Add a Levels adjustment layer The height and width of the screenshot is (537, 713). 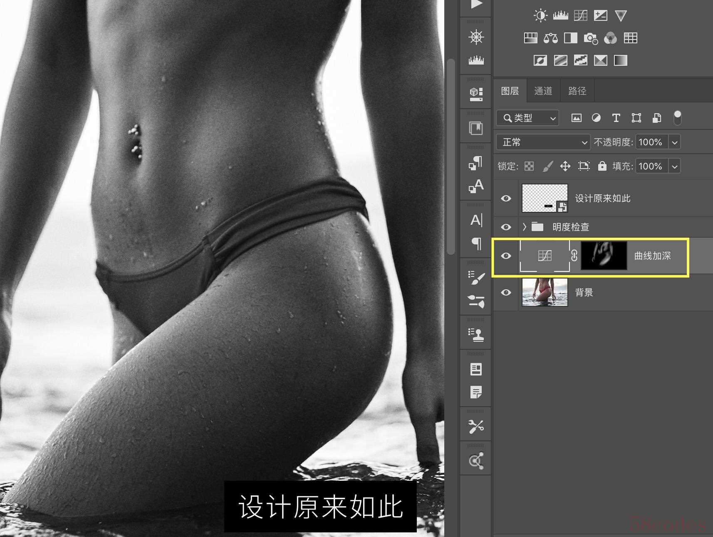coord(560,16)
